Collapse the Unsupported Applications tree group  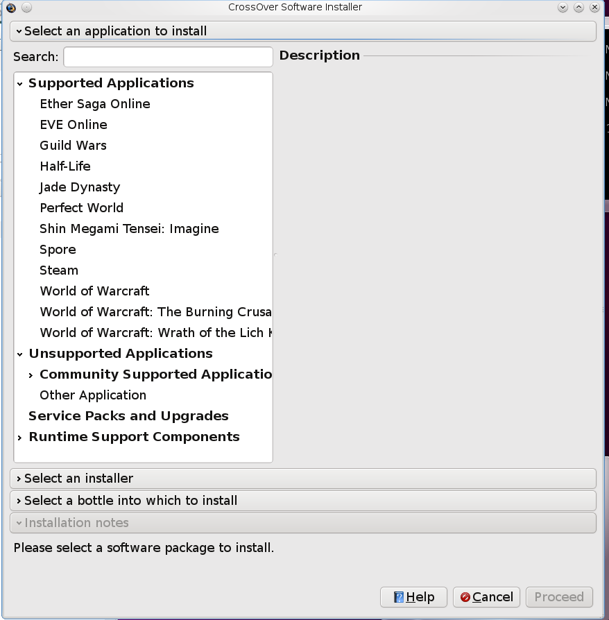[20, 354]
